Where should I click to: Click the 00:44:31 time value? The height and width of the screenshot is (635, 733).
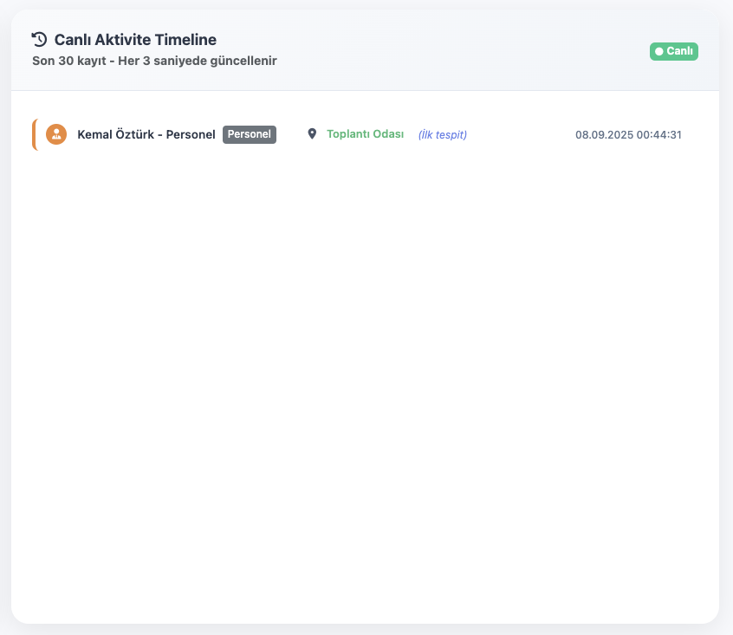point(658,134)
